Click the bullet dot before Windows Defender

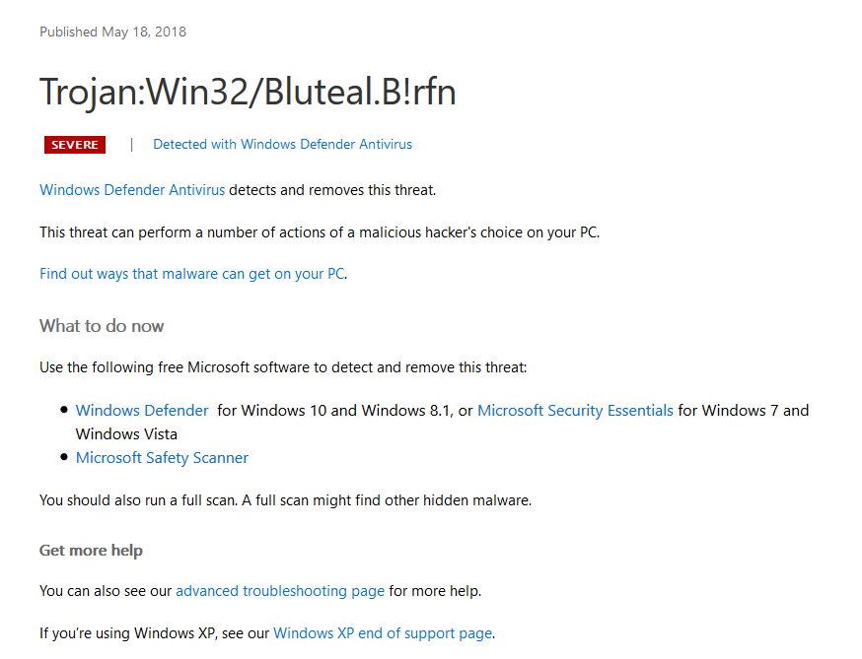(64, 410)
